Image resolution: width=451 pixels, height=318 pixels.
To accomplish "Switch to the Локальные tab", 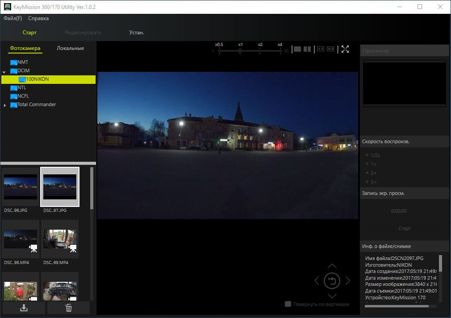I will tap(70, 48).
